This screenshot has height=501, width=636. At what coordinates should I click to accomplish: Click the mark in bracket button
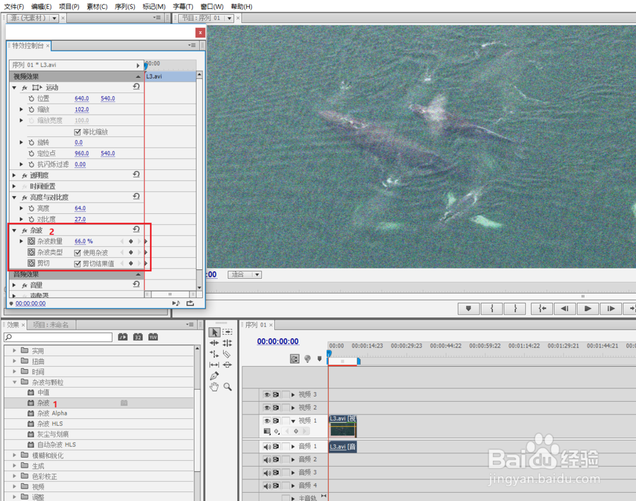pos(492,309)
